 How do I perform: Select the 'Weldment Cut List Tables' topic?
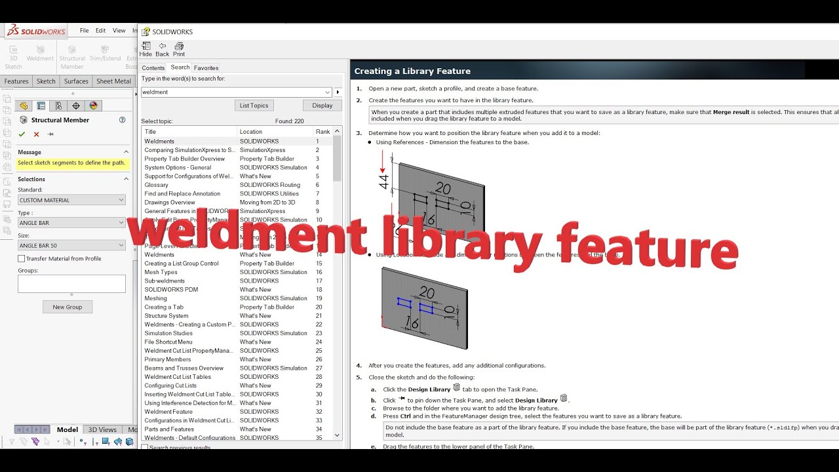coord(237,377)
